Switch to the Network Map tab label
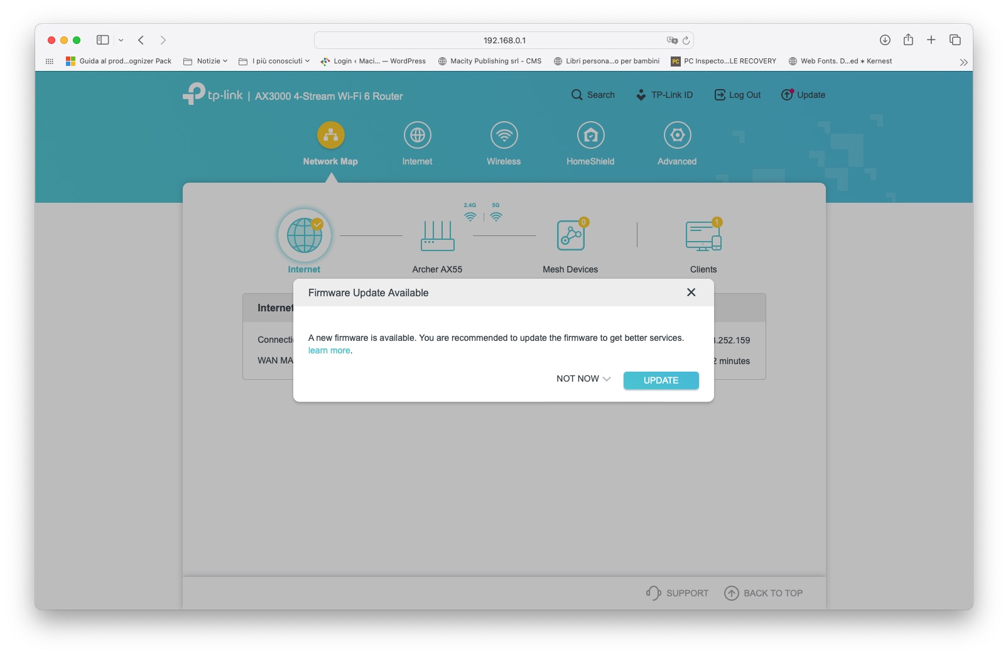Viewport: 1008px width, 656px height. click(x=330, y=161)
